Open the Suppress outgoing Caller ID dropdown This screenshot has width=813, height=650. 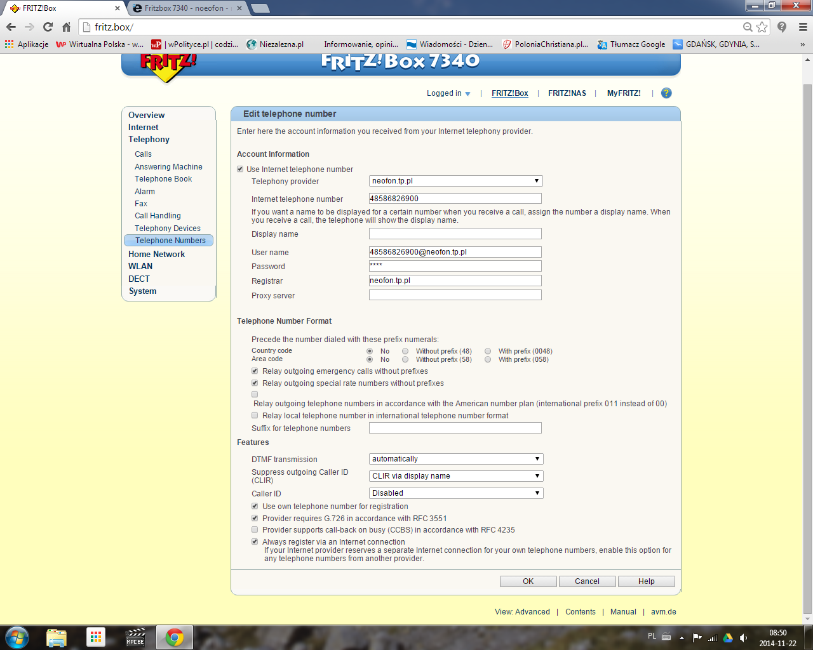456,476
